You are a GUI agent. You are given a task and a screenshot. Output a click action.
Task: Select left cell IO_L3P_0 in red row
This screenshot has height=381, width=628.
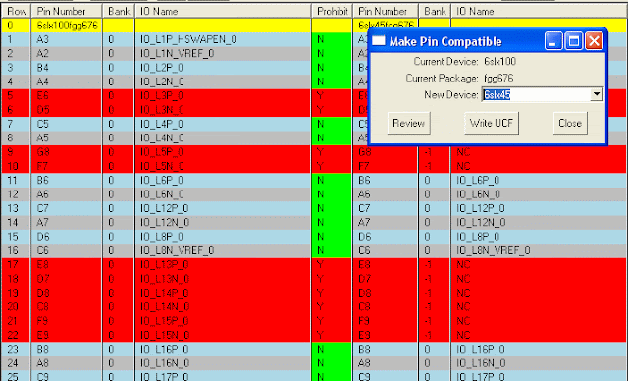tap(223, 96)
